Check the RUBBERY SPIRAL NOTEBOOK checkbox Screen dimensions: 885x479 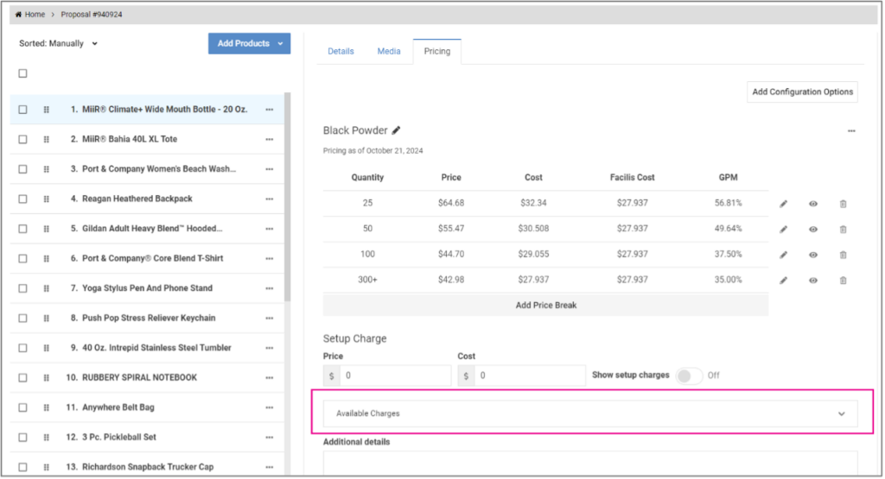click(x=22, y=378)
